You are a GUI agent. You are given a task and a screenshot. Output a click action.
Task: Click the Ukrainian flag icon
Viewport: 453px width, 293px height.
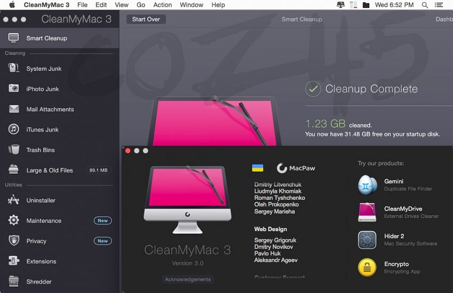pyautogui.click(x=257, y=168)
